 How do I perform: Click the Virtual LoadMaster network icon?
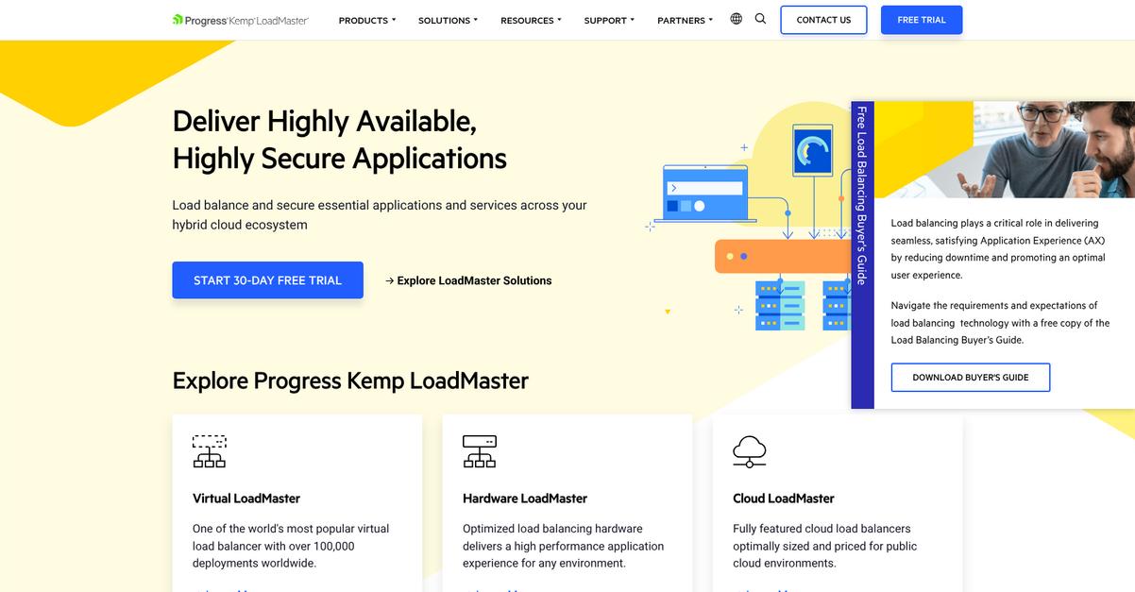210,451
